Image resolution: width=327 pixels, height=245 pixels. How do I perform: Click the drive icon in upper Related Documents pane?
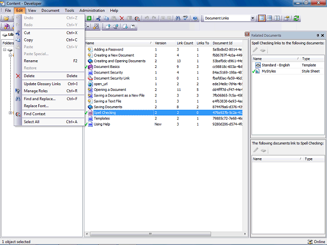click(x=263, y=50)
